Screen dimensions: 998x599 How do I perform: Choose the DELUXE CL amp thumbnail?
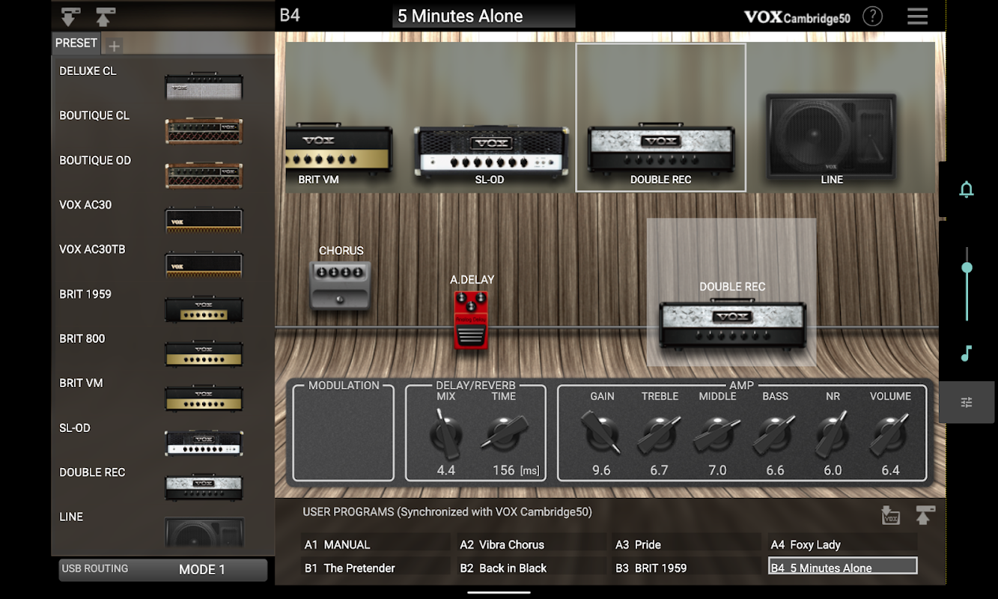click(x=204, y=87)
